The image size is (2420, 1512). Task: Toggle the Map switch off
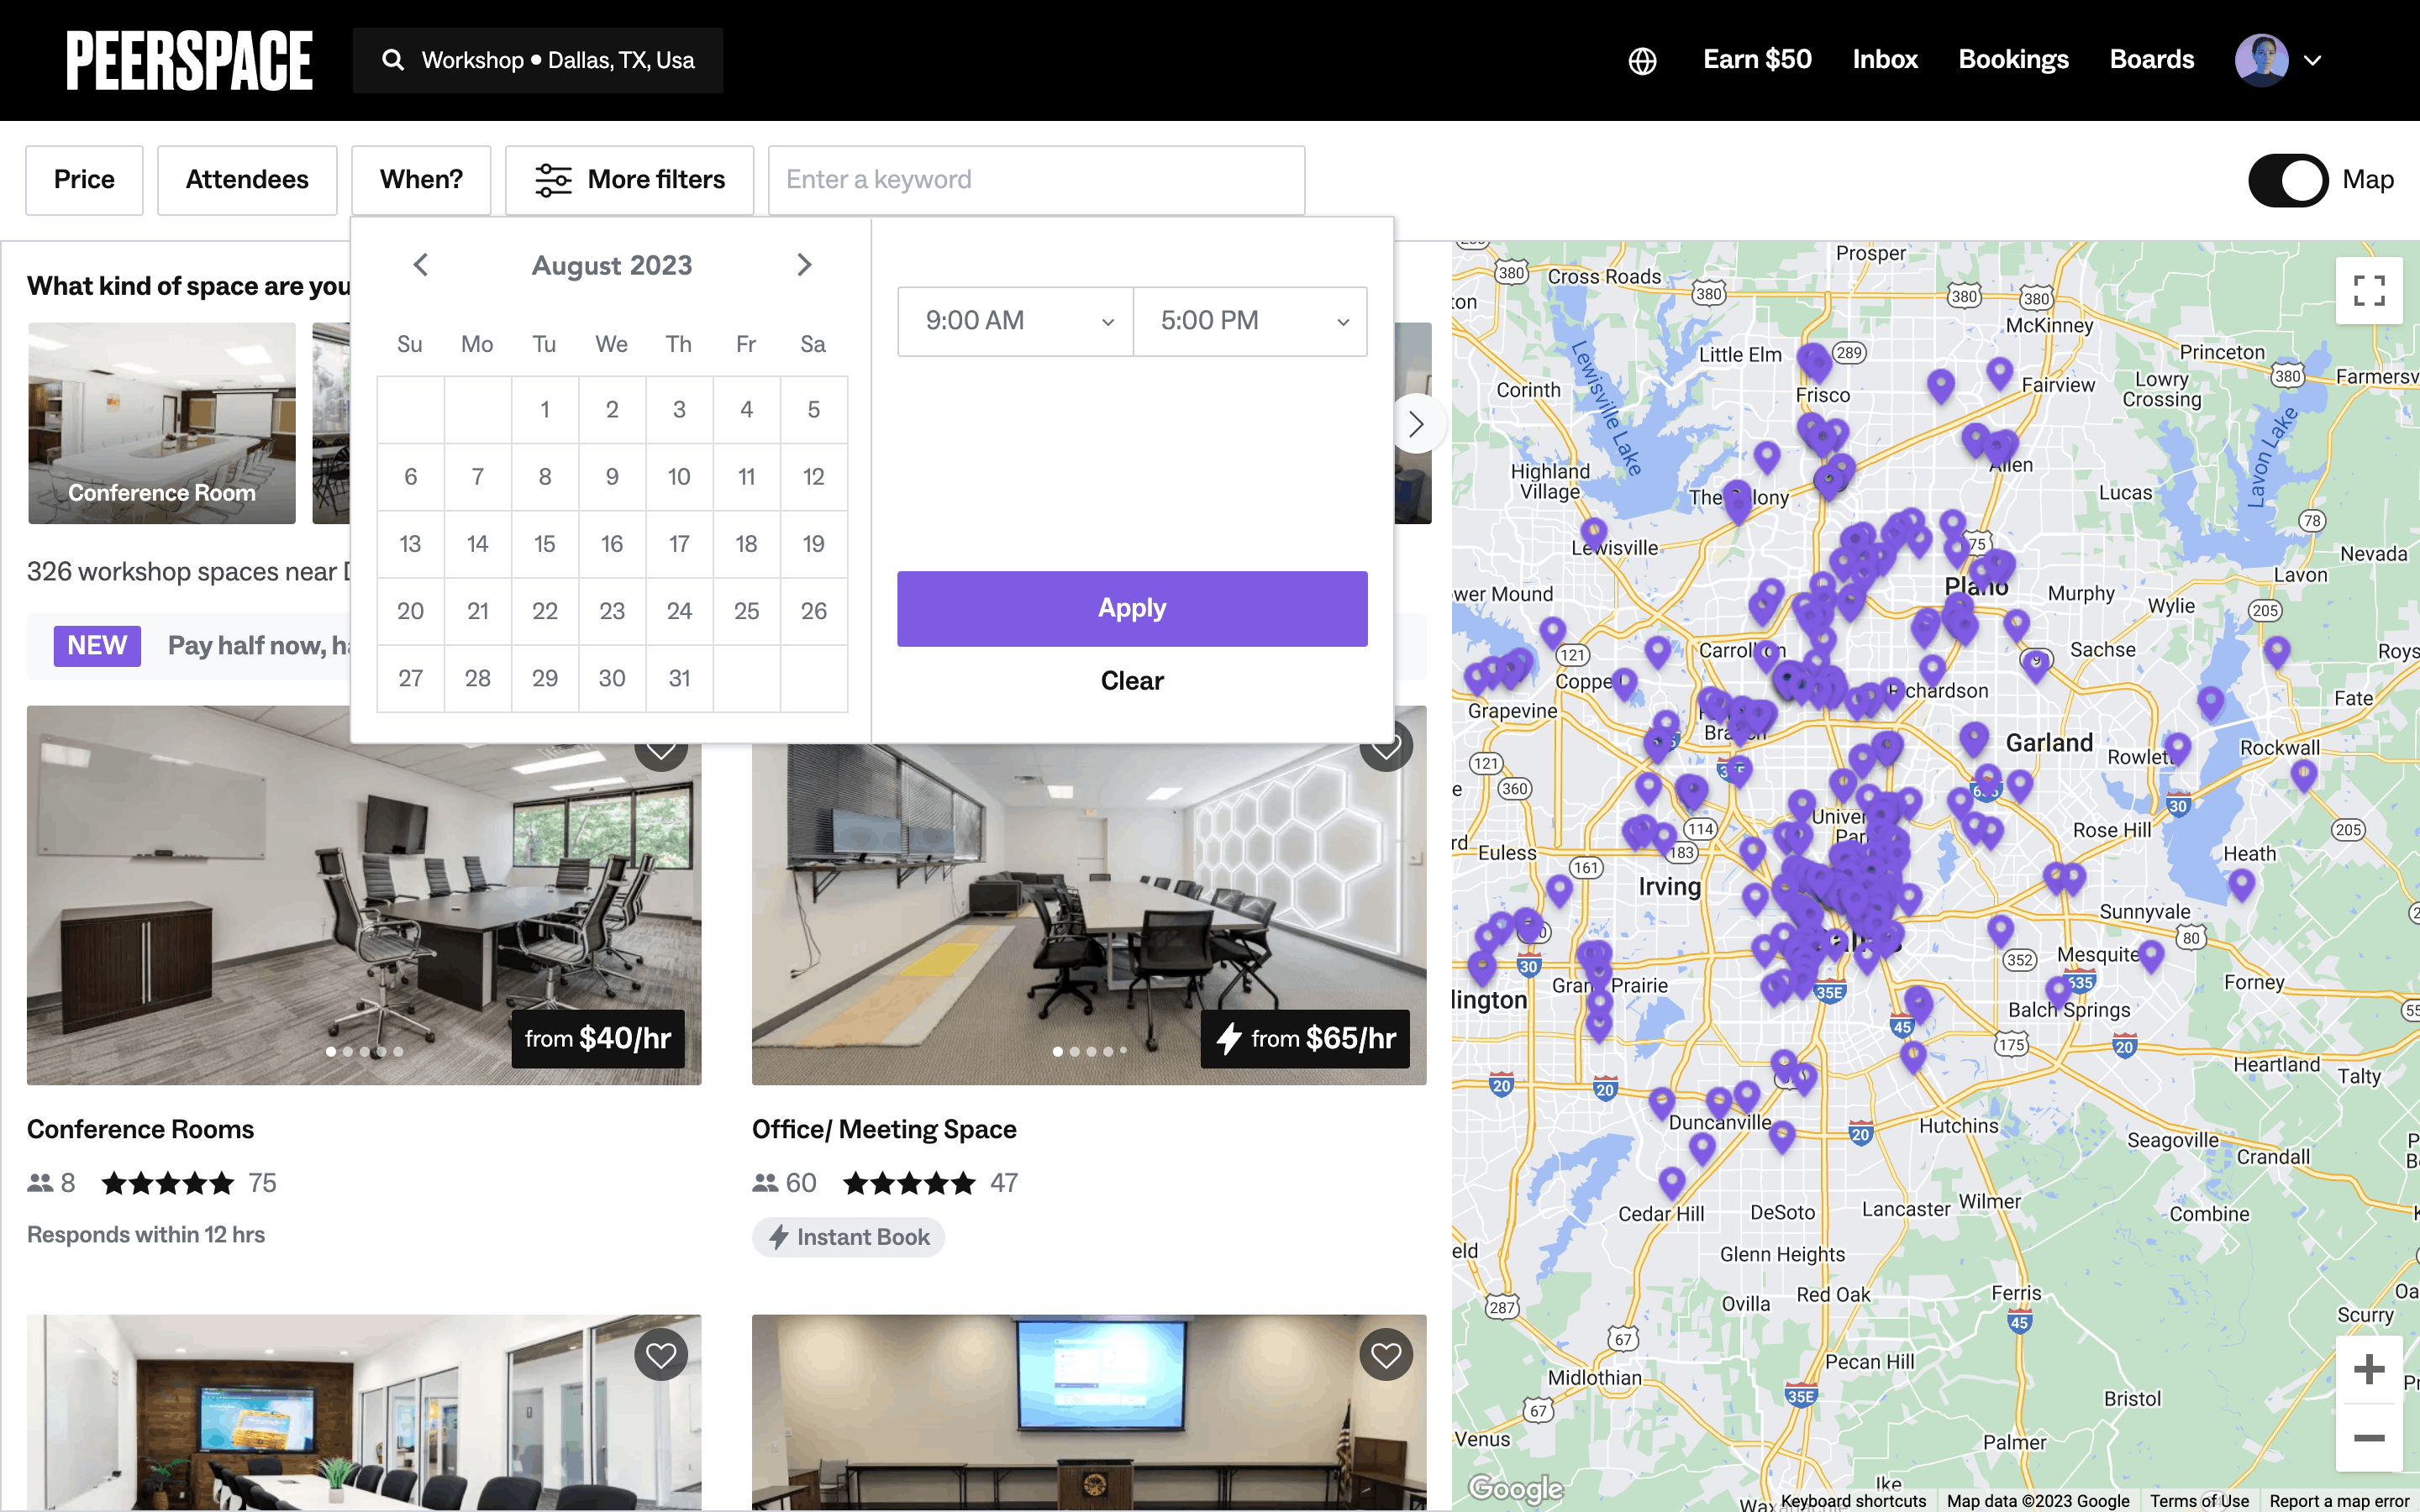pyautogui.click(x=2288, y=180)
